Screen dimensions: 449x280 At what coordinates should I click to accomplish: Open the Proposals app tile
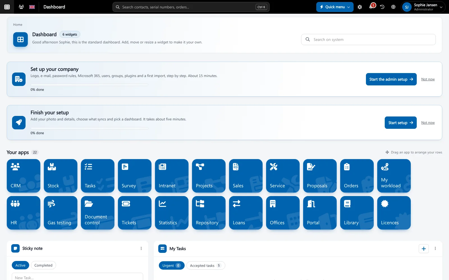click(x=320, y=176)
